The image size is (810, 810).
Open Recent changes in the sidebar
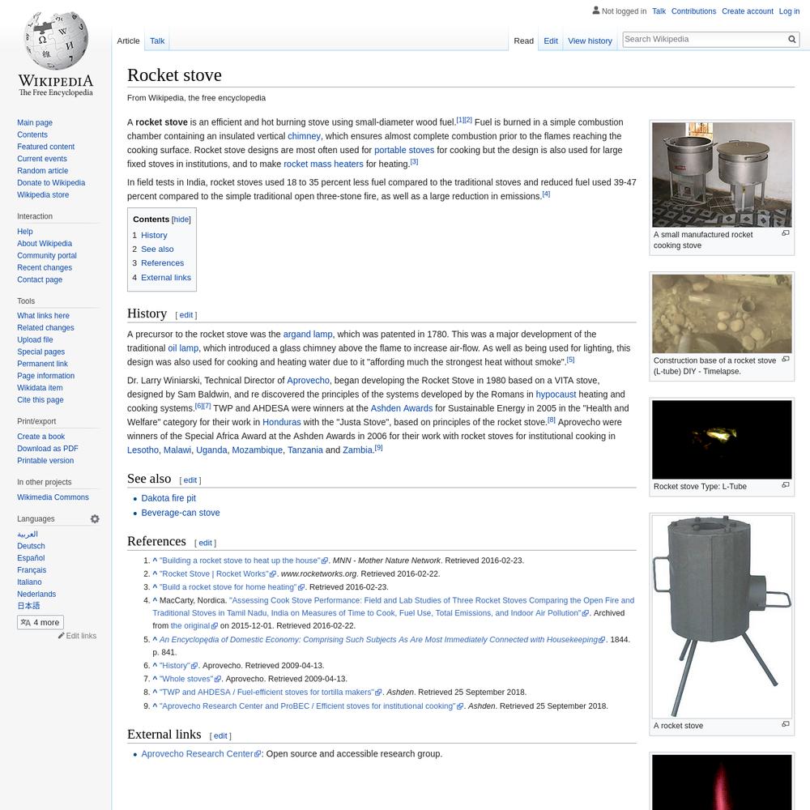(45, 267)
